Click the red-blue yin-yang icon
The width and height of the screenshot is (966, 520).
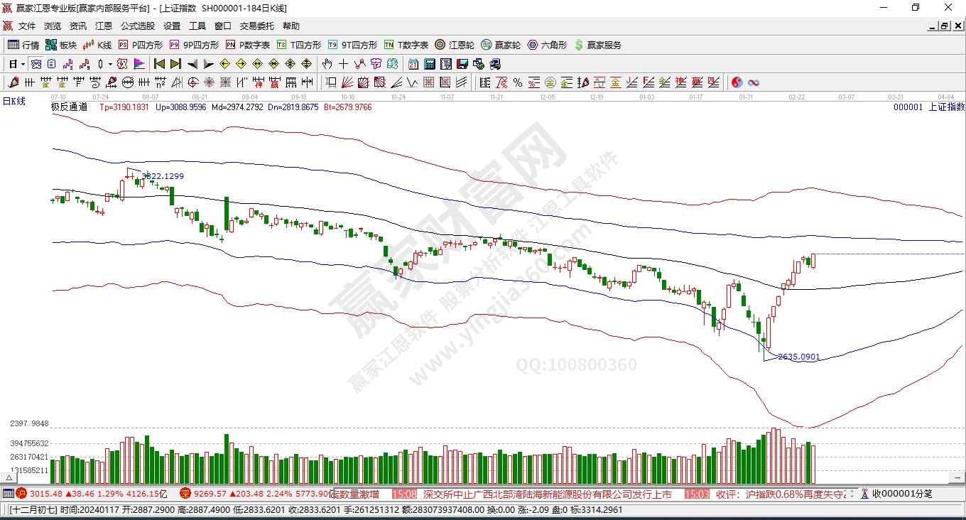pos(737,82)
